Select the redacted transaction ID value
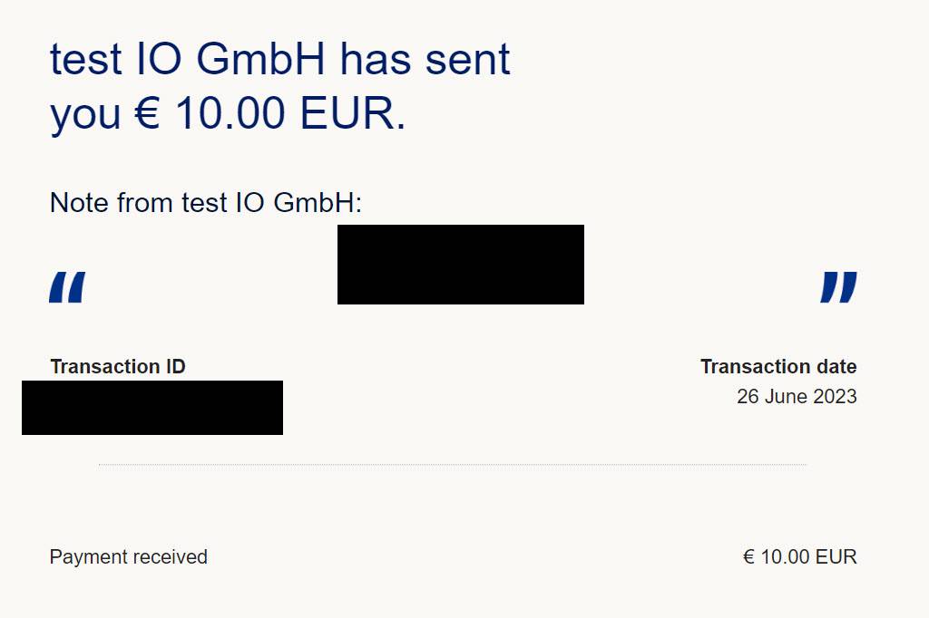 (x=152, y=408)
